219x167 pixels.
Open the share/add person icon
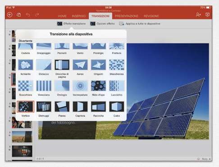tap(198, 14)
